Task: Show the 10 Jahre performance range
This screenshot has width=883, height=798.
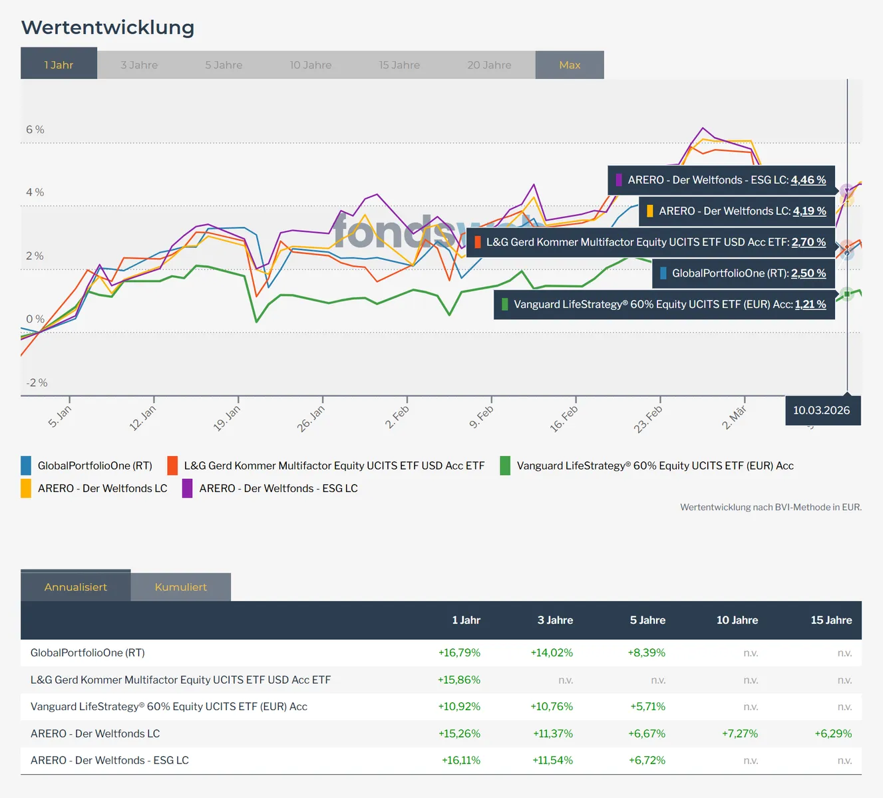Action: tap(310, 65)
